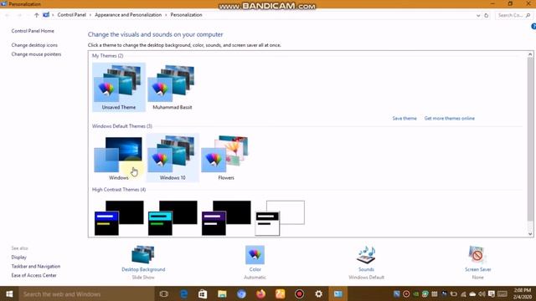Open Settings gear from taskbar
This screenshot has width=536, height=301.
pos(318,293)
